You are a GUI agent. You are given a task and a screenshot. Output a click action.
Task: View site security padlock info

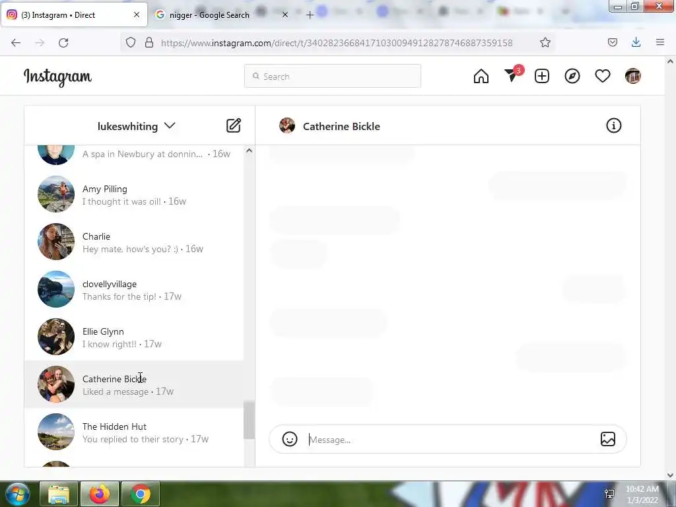[149, 42]
